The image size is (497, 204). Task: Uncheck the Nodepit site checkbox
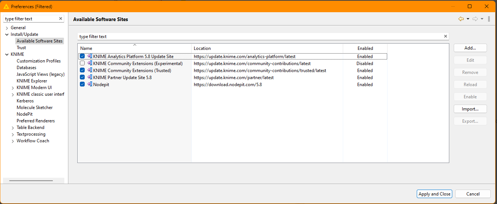pyautogui.click(x=82, y=84)
